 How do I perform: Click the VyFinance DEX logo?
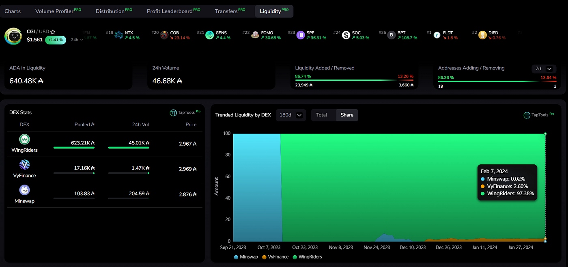pos(25,165)
